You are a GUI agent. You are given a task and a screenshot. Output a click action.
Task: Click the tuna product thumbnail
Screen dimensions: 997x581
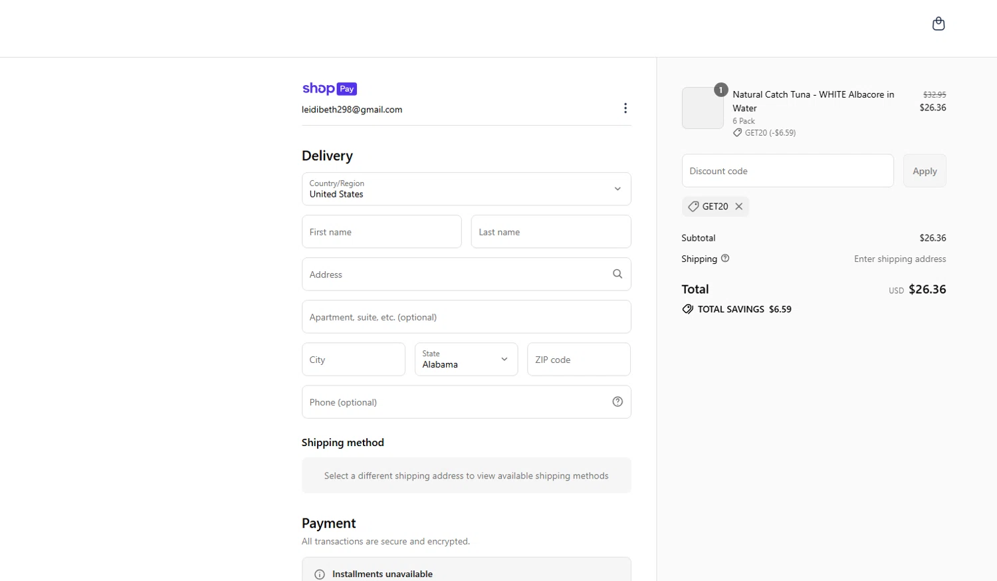(x=703, y=108)
